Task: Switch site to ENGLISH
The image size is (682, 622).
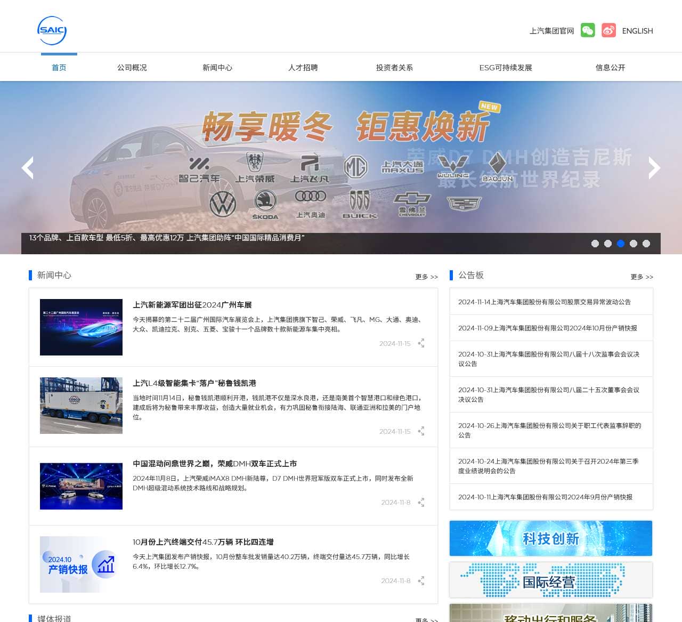Action: coord(638,31)
